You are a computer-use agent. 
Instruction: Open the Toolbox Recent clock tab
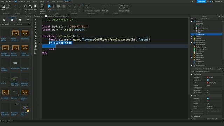20,20
